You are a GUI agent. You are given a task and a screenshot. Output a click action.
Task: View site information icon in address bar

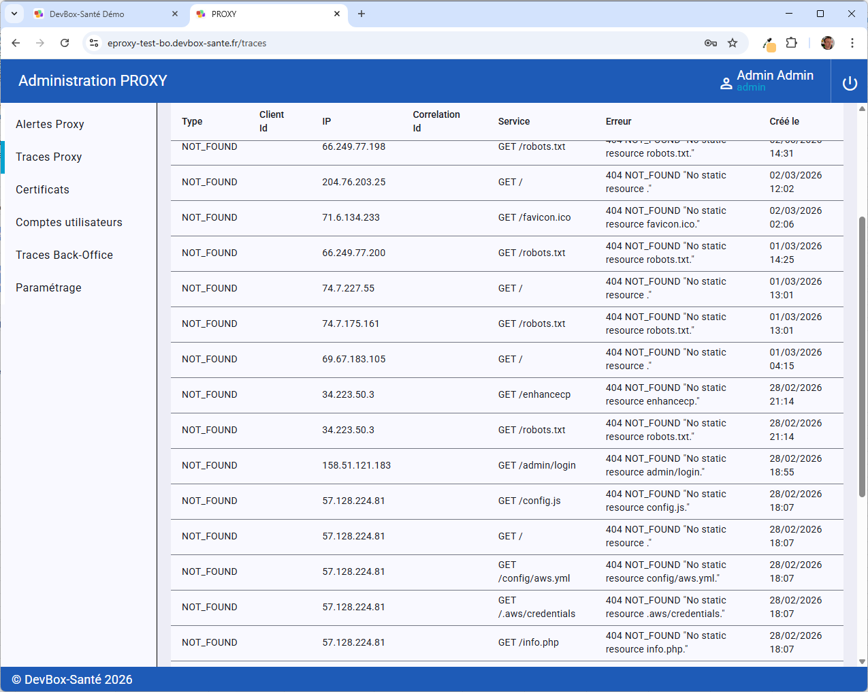click(x=94, y=43)
